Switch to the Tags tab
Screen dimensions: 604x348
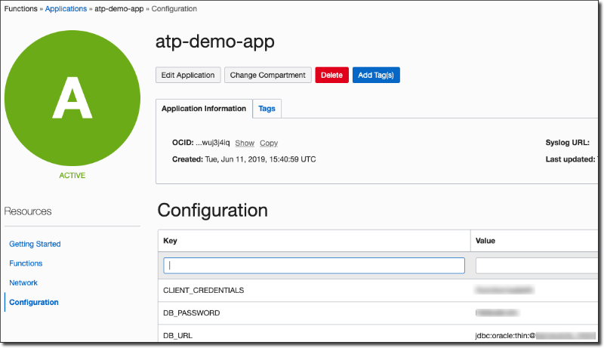pyautogui.click(x=267, y=109)
